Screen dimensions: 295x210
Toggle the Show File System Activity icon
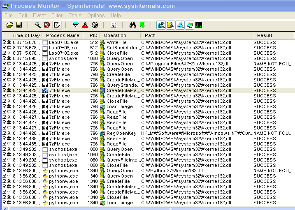pos(170,25)
